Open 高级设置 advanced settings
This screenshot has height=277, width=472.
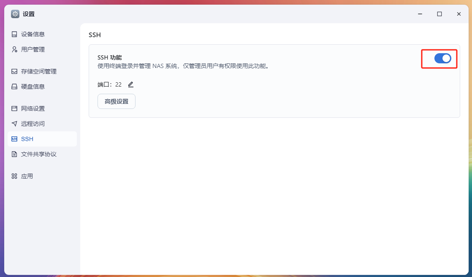[x=117, y=101]
